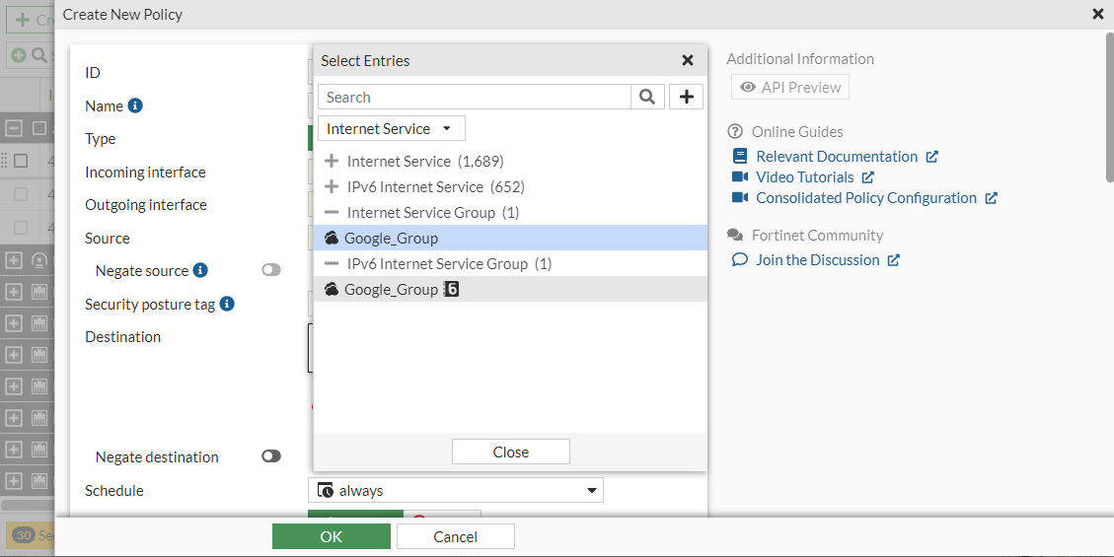Click the Security posture tag info icon
This screenshot has height=557, width=1114.
pos(227,304)
